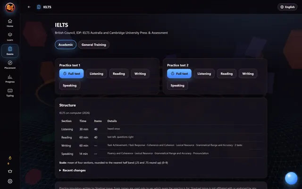The height and width of the screenshot is (189, 302).
Task: Click the Details column header
Action: [112, 121]
